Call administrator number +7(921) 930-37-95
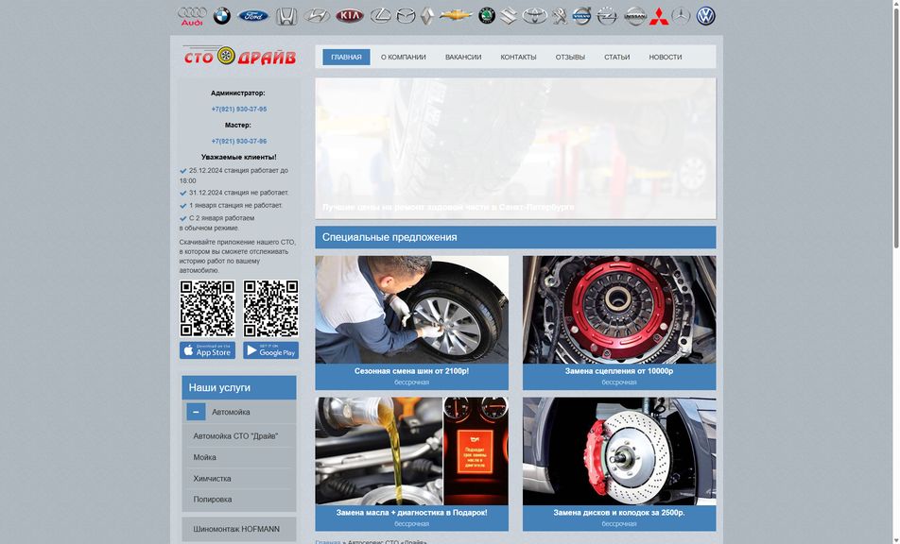Image resolution: width=900 pixels, height=544 pixels. [x=239, y=109]
